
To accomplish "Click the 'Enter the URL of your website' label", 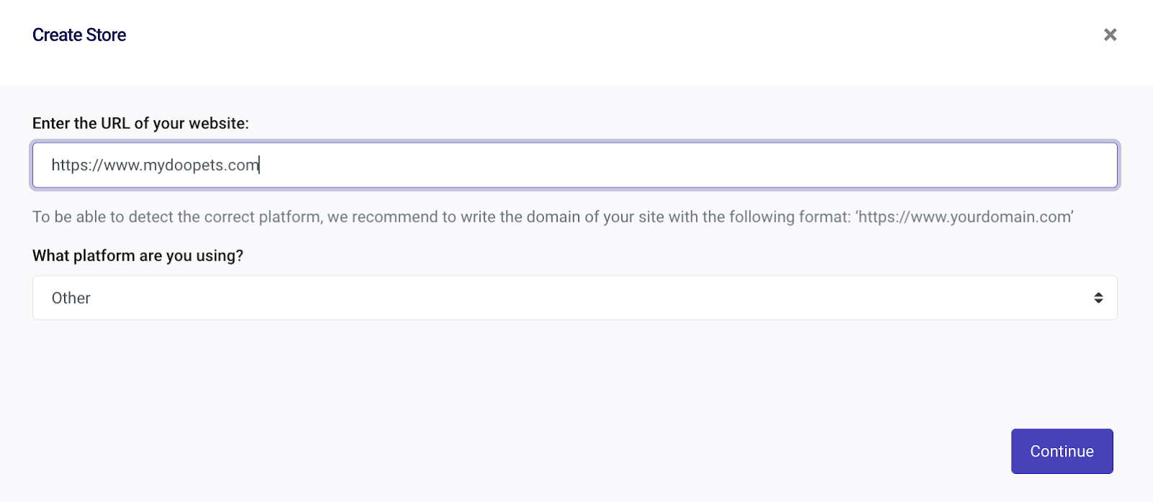I will (x=141, y=123).
